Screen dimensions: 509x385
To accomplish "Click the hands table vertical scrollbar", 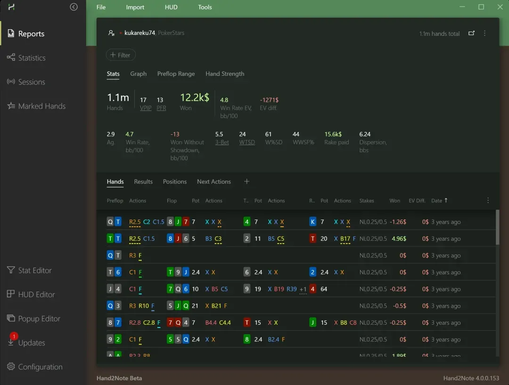I will point(497,227).
